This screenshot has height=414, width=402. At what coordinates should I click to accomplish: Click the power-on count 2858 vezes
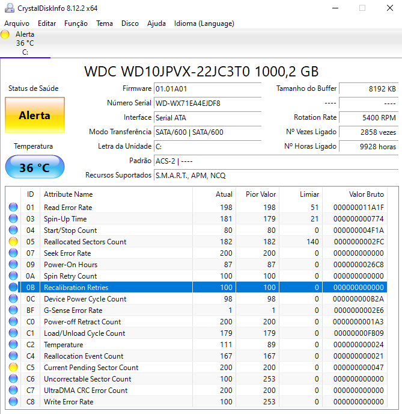pyautogui.click(x=368, y=132)
